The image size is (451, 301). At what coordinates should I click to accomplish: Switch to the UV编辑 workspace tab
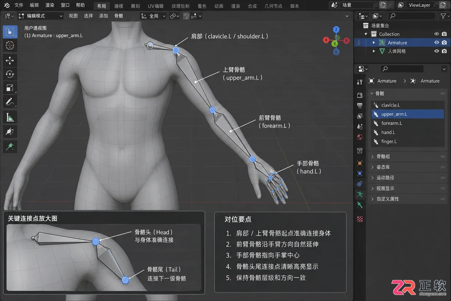pyautogui.click(x=156, y=6)
